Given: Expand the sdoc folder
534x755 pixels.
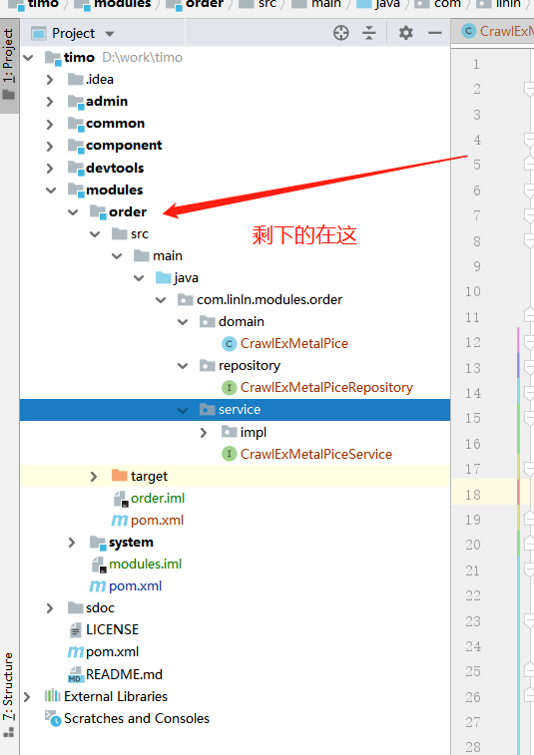Looking at the screenshot, I should [x=50, y=608].
